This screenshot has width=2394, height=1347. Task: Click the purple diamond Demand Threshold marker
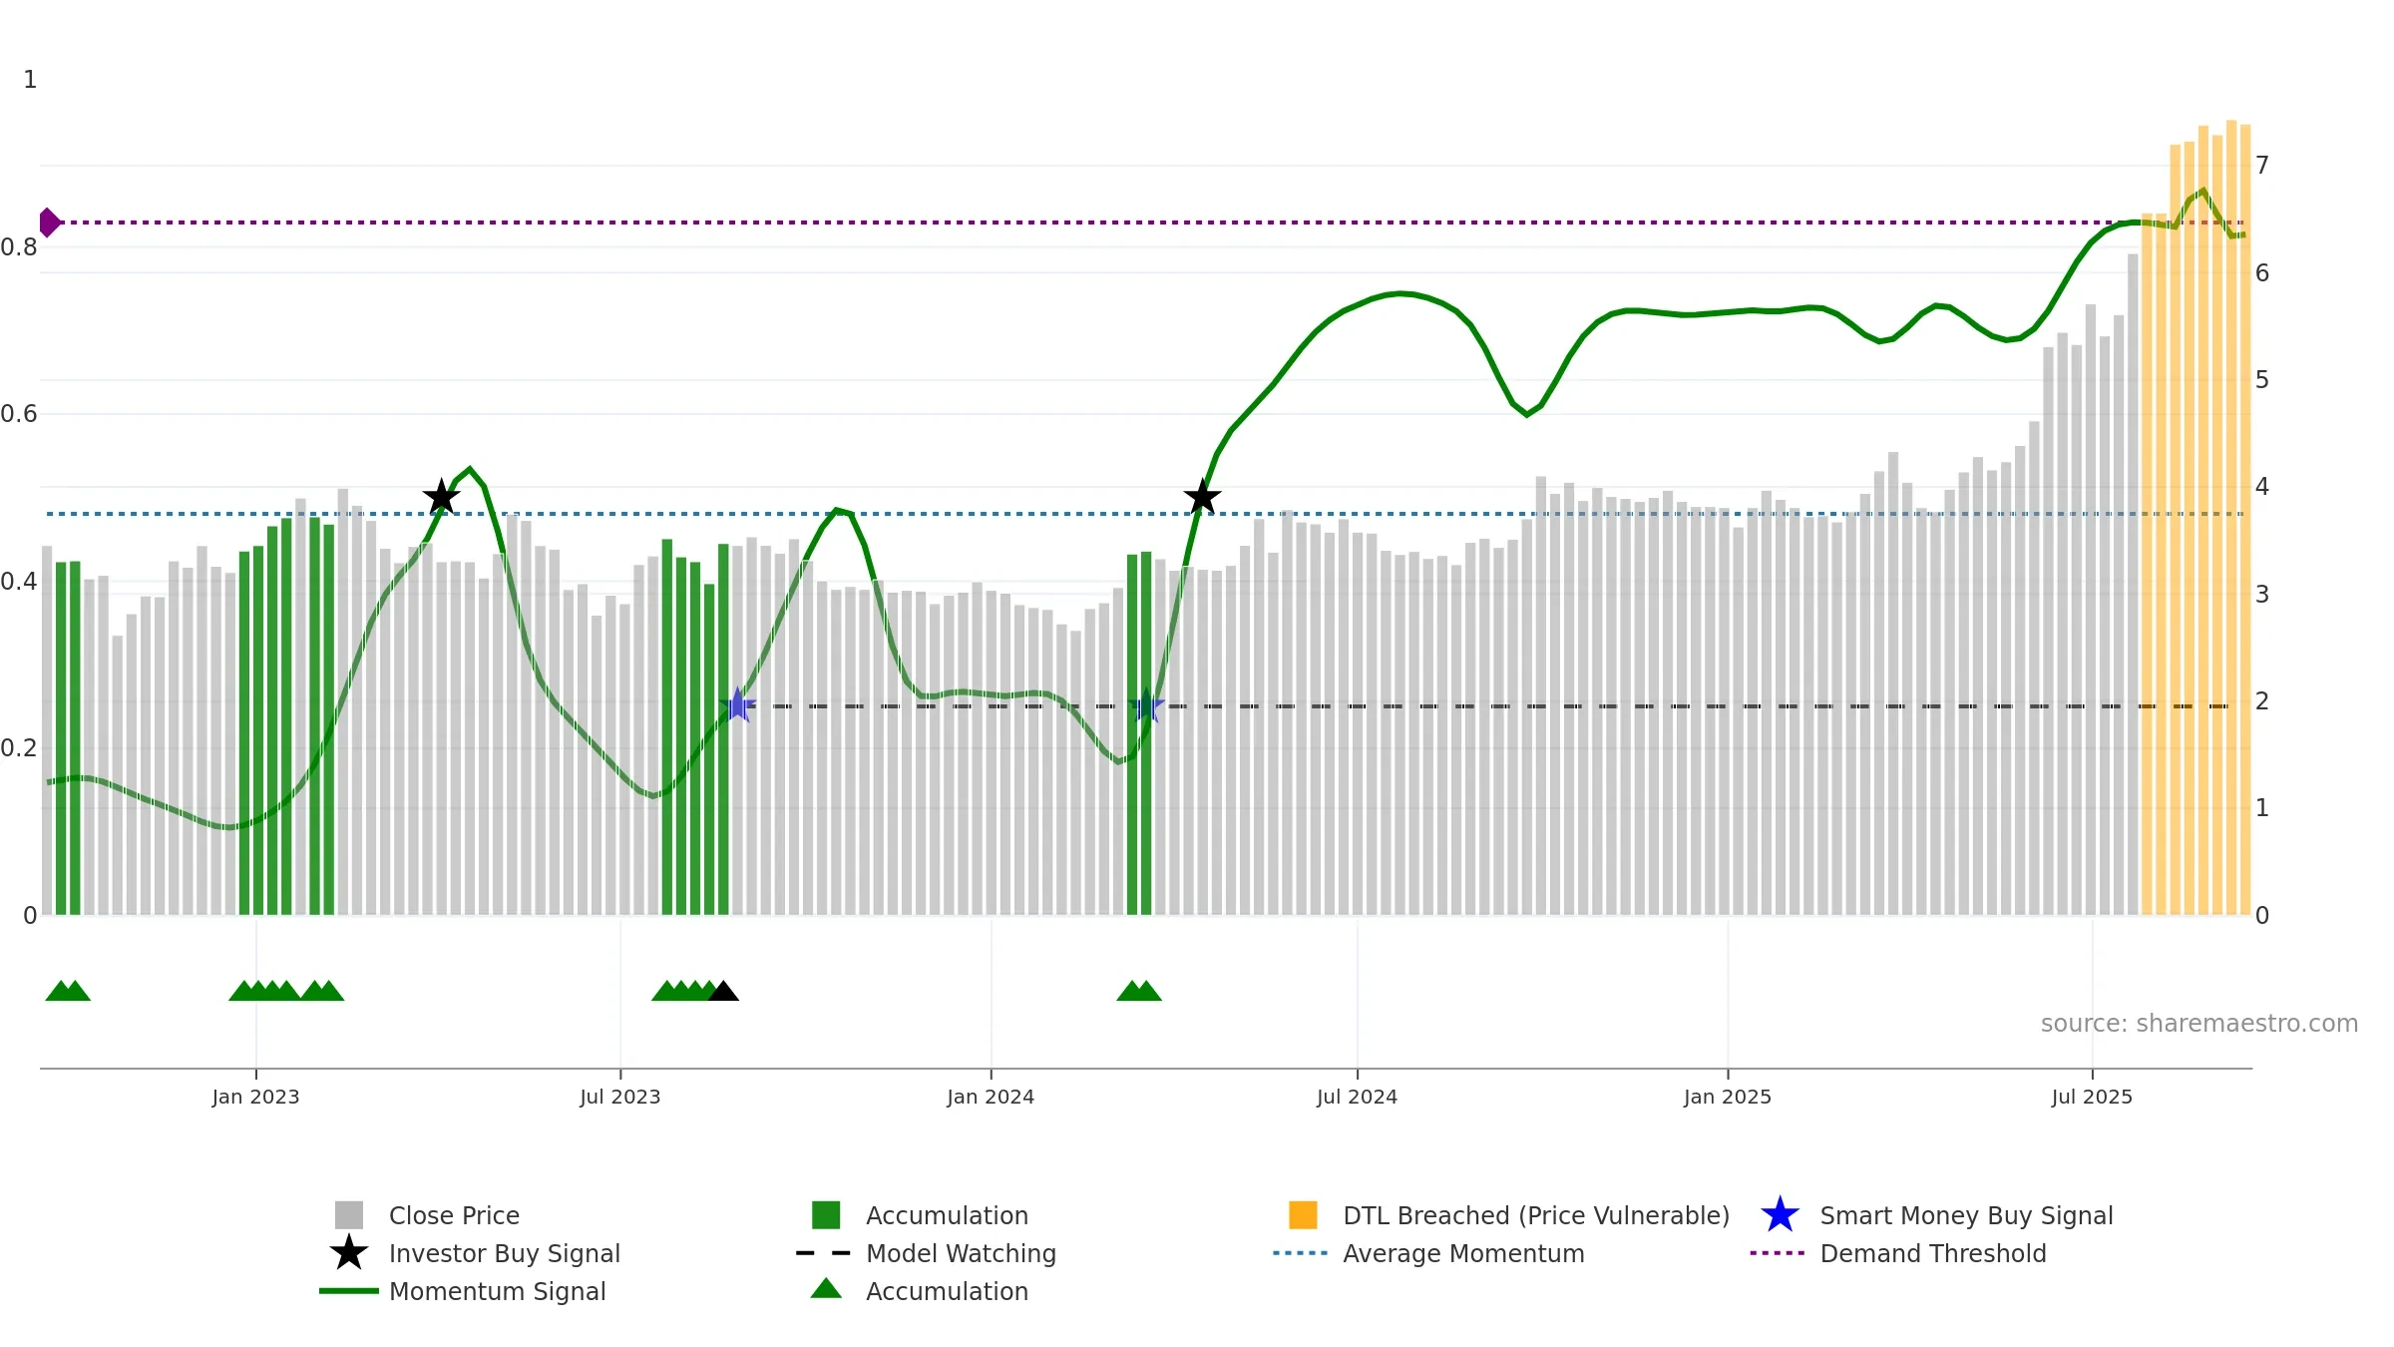(48, 223)
